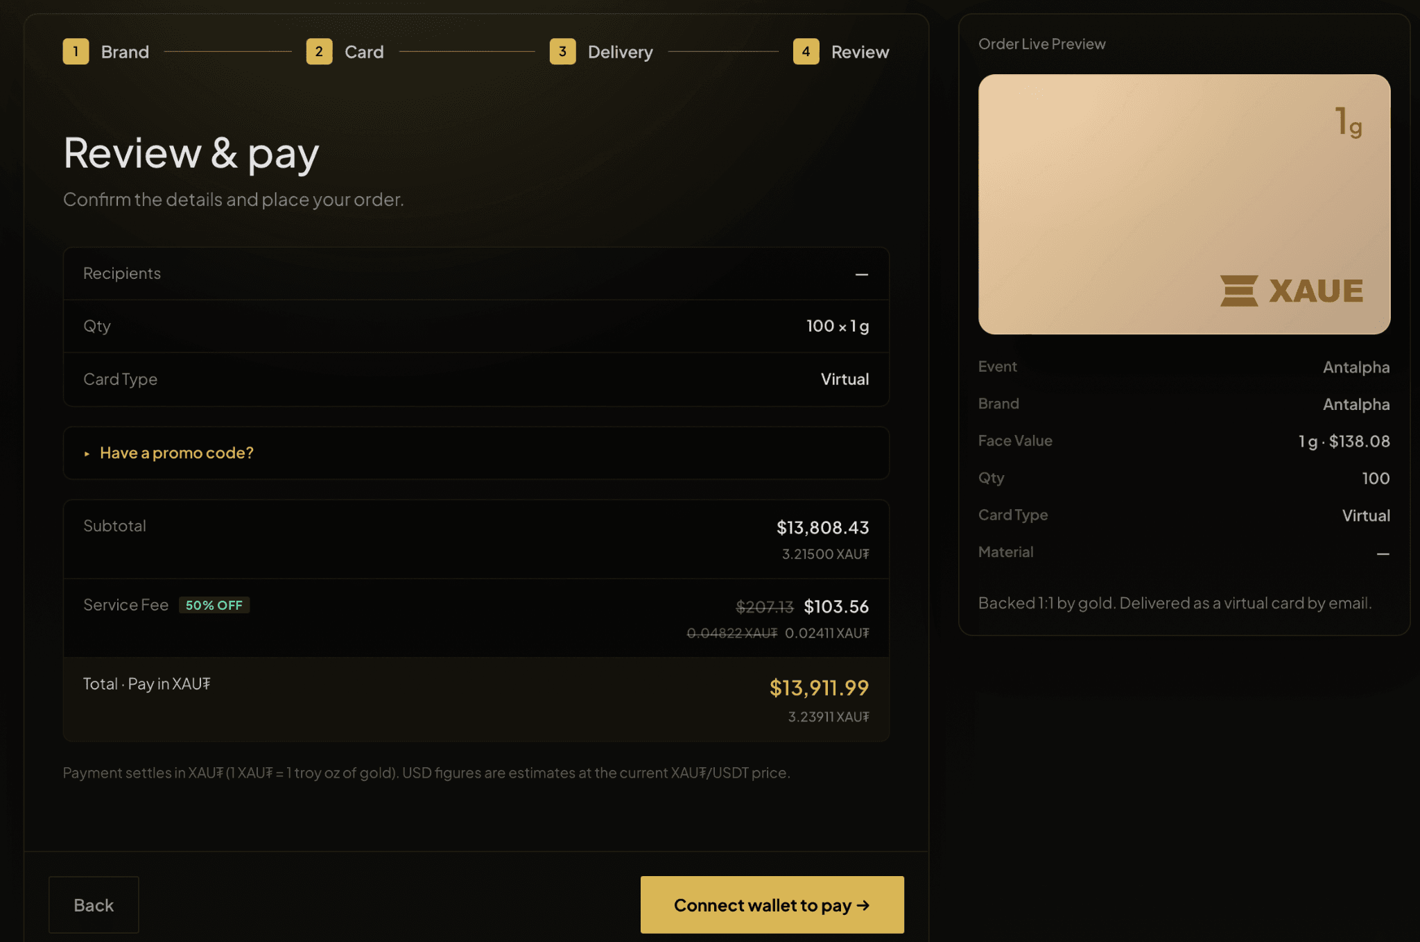
Task: Click the step 3 number badge
Action: coord(562,51)
